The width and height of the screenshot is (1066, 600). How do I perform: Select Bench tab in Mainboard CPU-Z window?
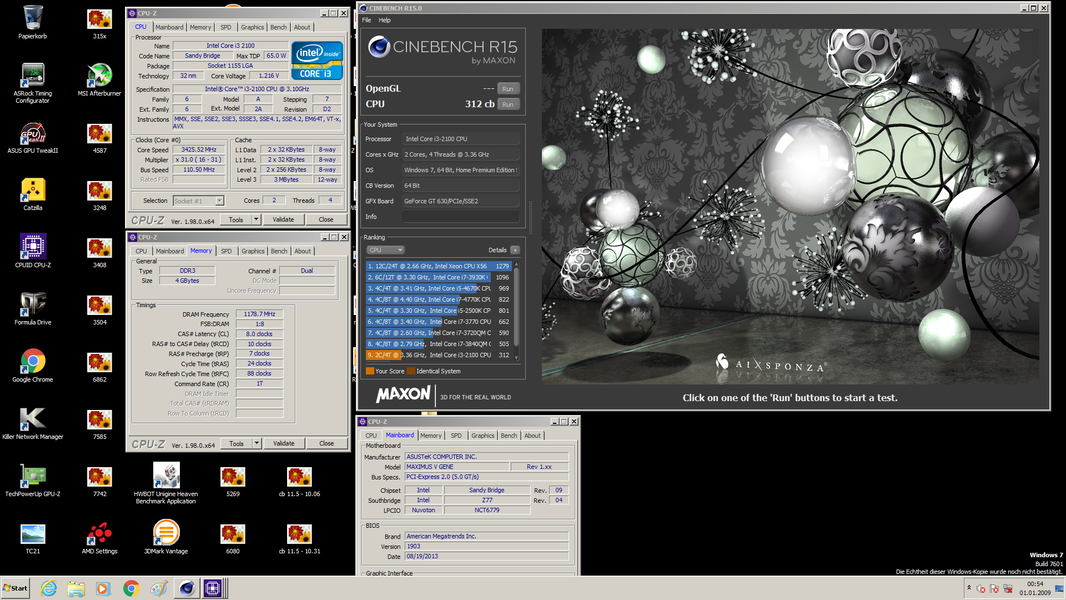509,436
